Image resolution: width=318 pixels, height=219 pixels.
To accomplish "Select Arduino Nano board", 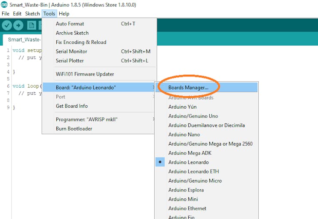I will pos(206,134).
